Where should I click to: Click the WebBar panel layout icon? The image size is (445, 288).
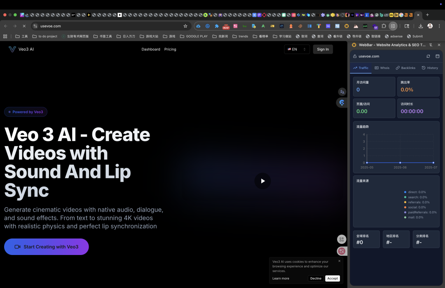[x=437, y=56]
